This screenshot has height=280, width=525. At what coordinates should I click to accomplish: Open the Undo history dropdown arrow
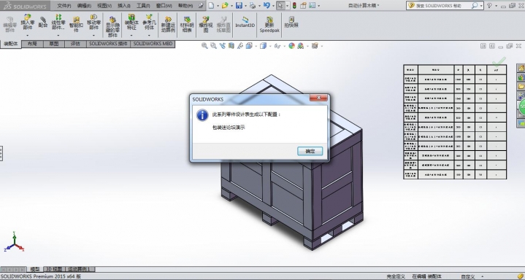(x=273, y=6)
